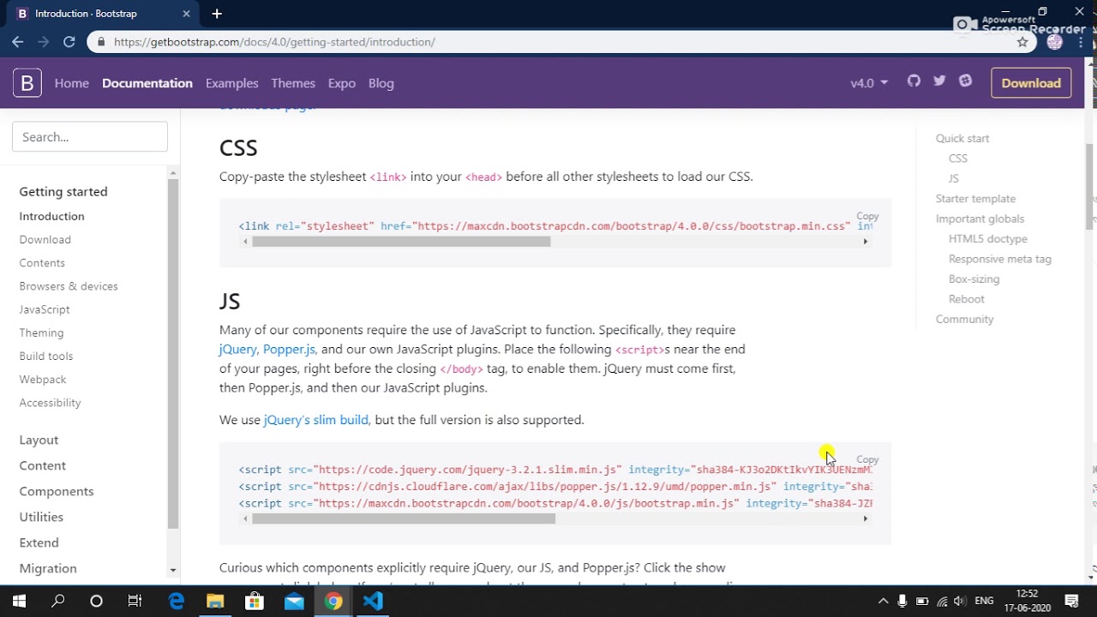Switch to Chrome on the taskbar
This screenshot has height=617, width=1097.
point(333,602)
